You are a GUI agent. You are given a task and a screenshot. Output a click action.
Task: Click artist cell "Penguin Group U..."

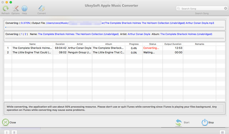(x=79, y=52)
